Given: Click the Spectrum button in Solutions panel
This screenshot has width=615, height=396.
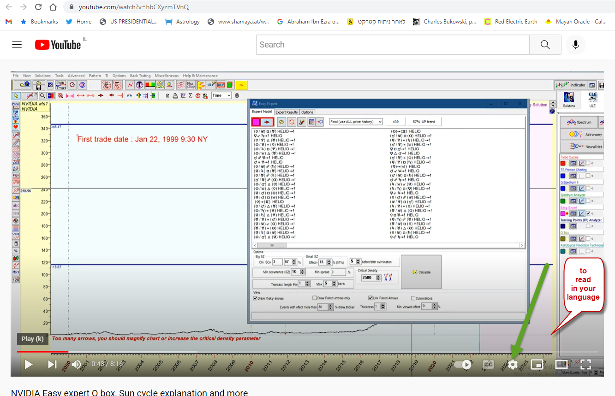Looking at the screenshot, I should [x=579, y=122].
